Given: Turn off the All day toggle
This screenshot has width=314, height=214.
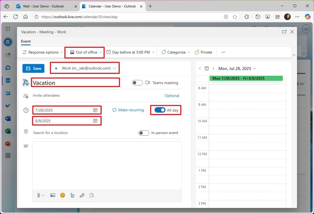Looking at the screenshot, I should pyautogui.click(x=160, y=110).
